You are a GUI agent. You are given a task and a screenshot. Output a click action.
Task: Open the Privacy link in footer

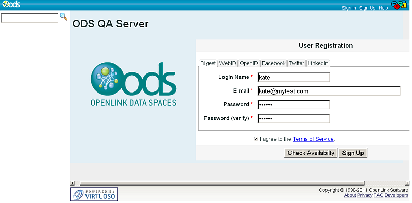[365, 195]
